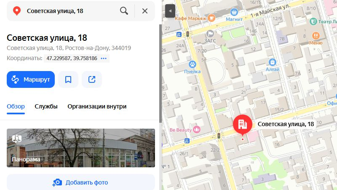Click Добавить фото button
This screenshot has width=337, height=190.
point(81,182)
